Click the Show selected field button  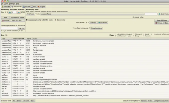19,101
